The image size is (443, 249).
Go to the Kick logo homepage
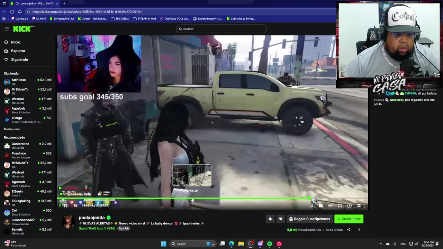click(24, 29)
